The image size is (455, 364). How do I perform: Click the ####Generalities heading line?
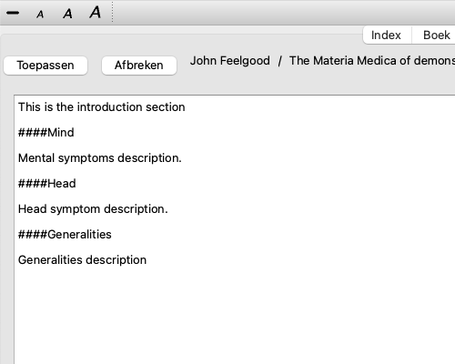[65, 235]
